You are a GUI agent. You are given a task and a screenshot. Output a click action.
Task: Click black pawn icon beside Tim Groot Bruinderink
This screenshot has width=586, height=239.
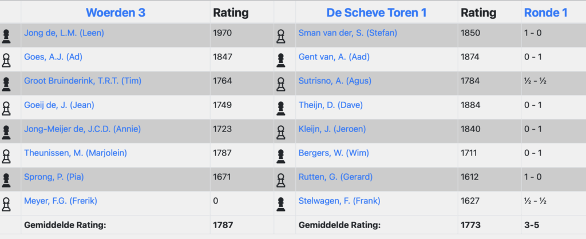(6, 84)
